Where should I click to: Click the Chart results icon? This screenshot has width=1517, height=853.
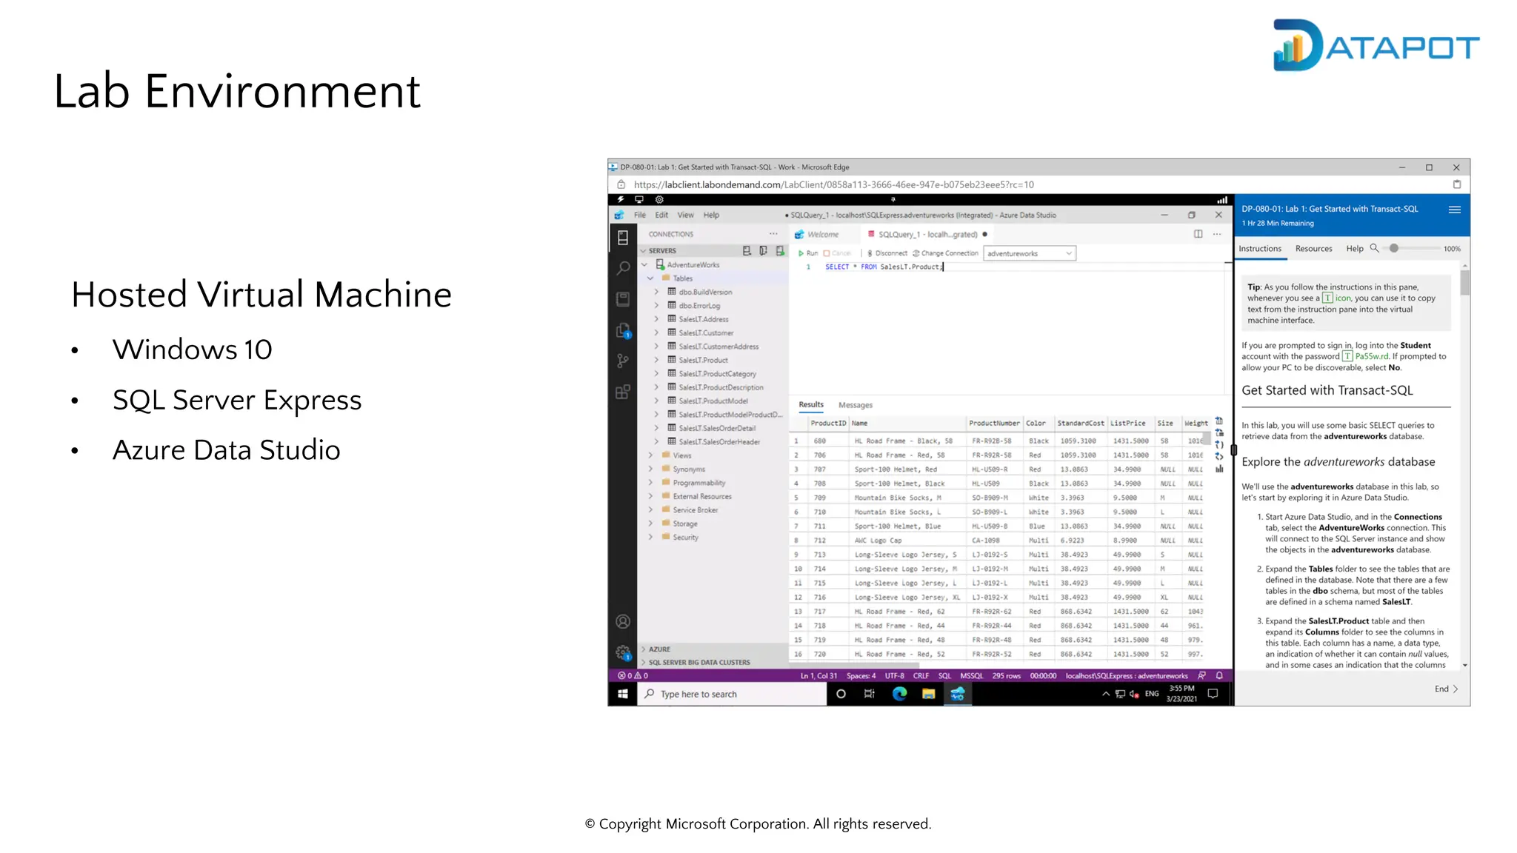click(x=1219, y=469)
